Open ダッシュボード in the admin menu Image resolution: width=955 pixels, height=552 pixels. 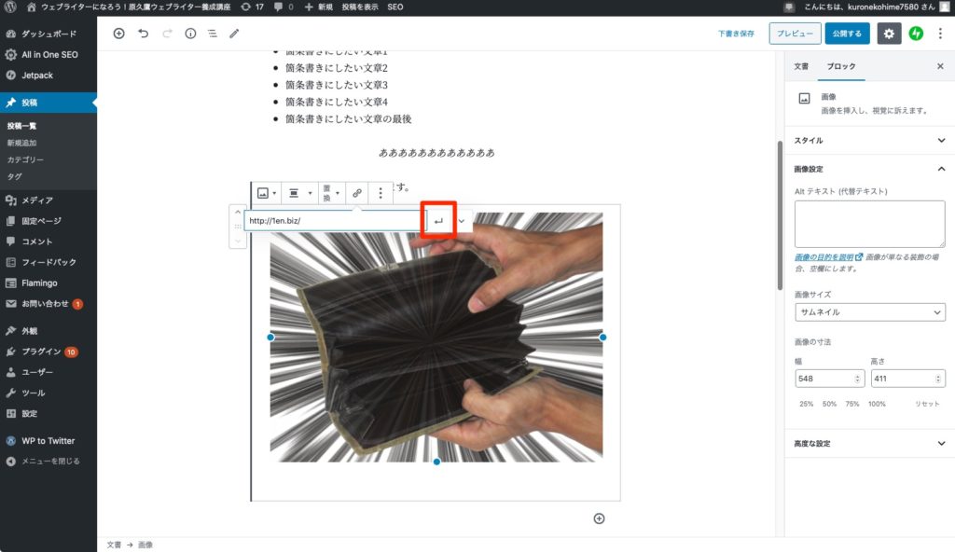pos(48,34)
